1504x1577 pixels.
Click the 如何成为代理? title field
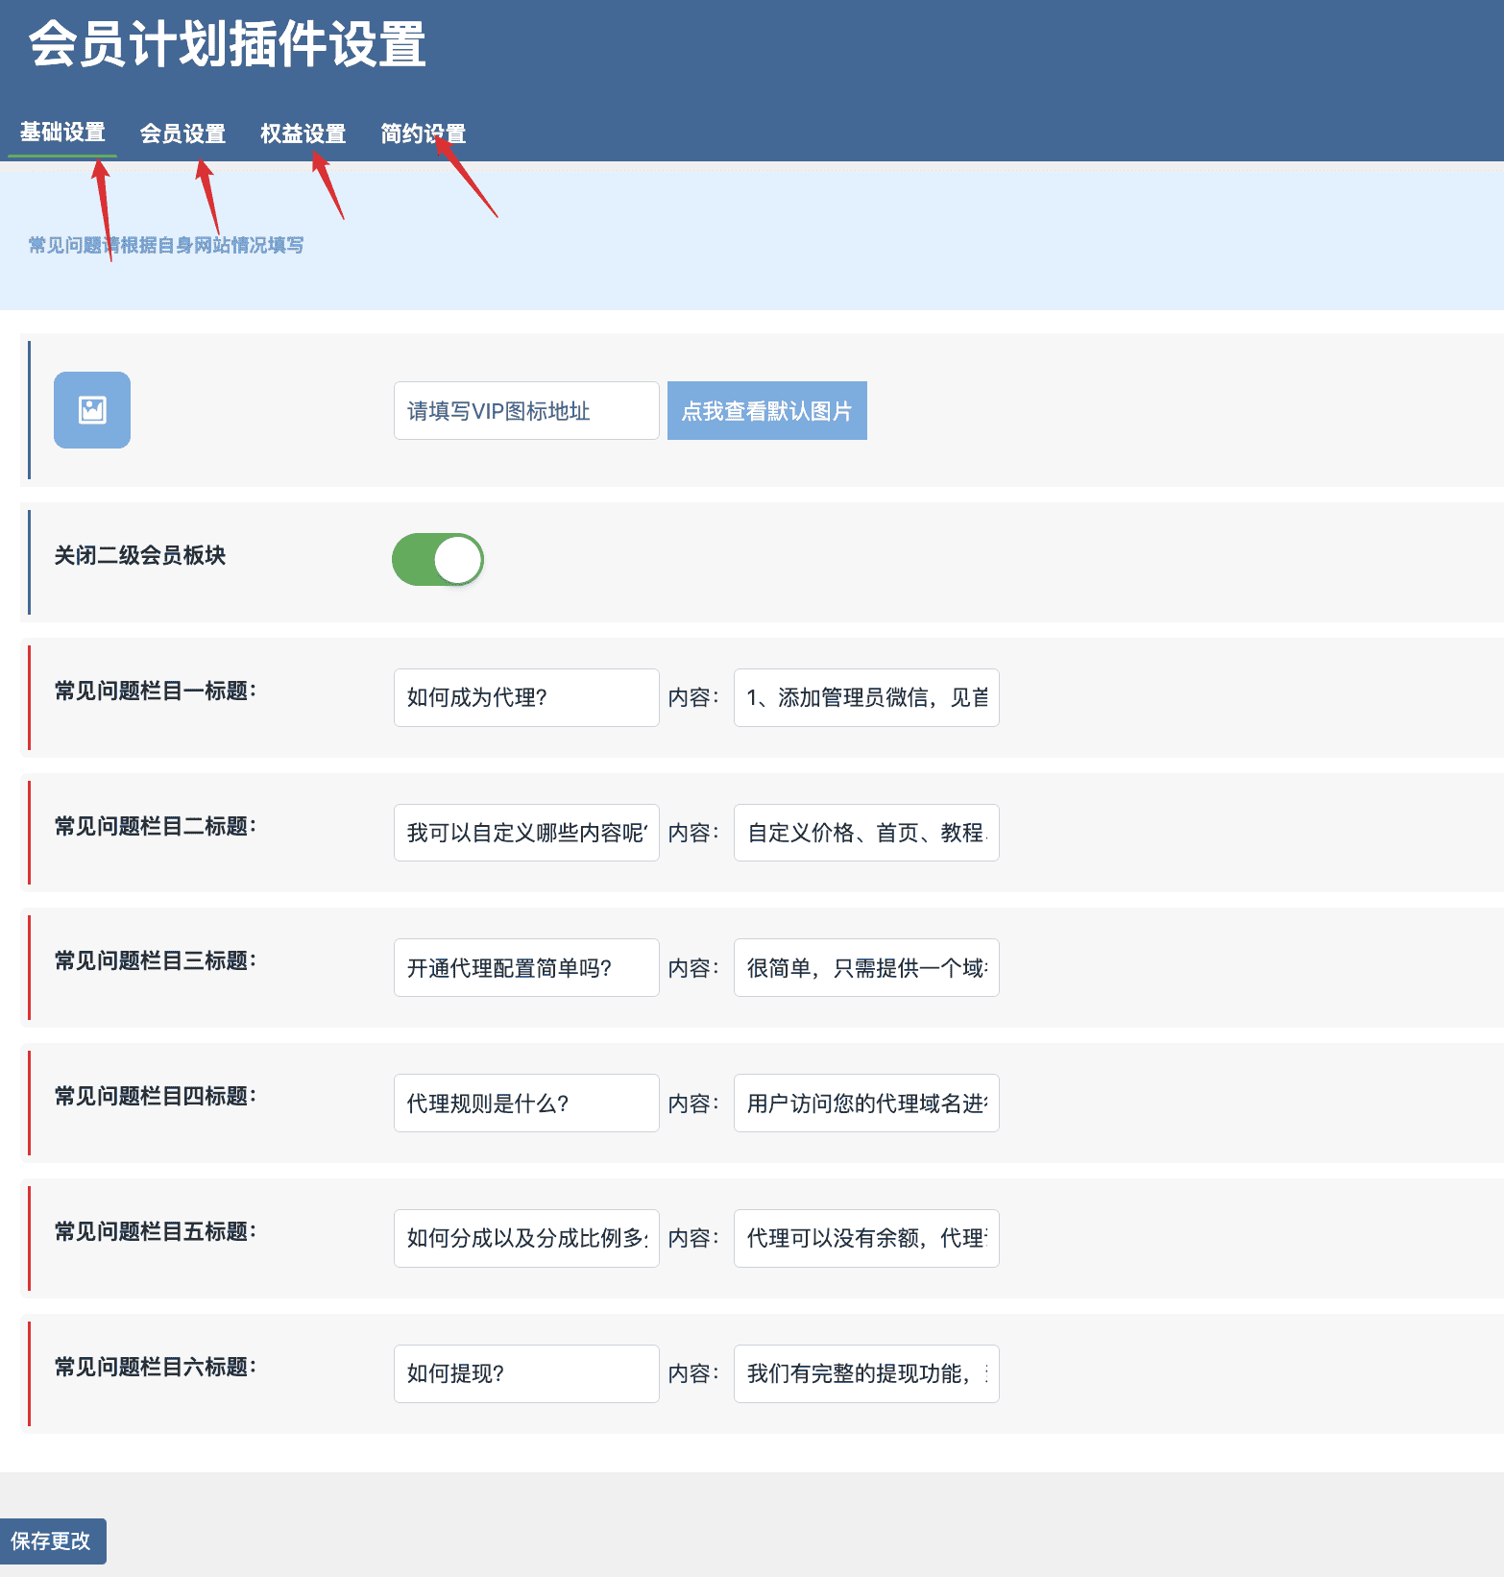point(526,697)
